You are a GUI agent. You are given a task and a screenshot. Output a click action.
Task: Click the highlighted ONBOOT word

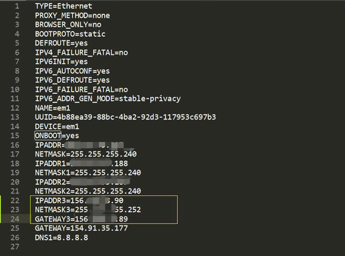(48, 136)
